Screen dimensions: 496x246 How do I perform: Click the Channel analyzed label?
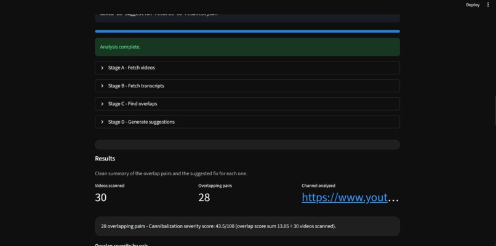click(x=318, y=186)
